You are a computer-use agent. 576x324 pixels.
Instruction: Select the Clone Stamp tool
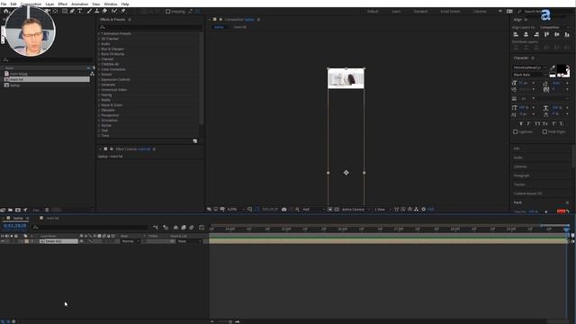[x=97, y=11]
